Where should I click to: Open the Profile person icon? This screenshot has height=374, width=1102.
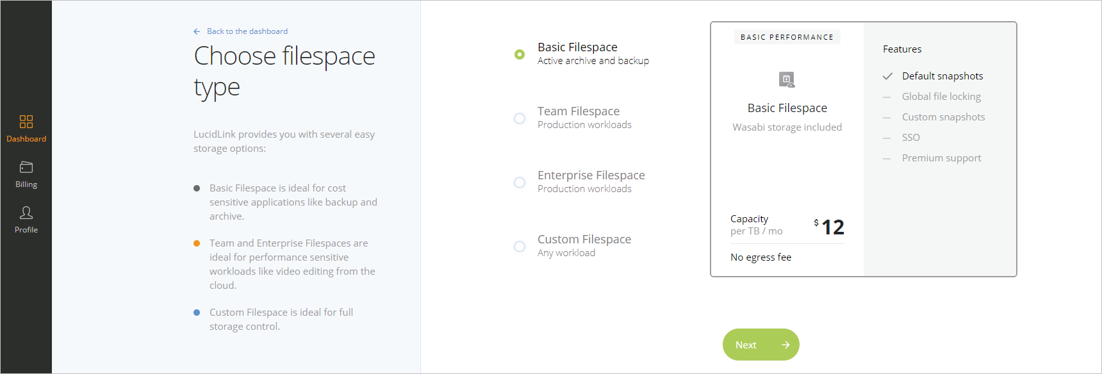point(26,213)
